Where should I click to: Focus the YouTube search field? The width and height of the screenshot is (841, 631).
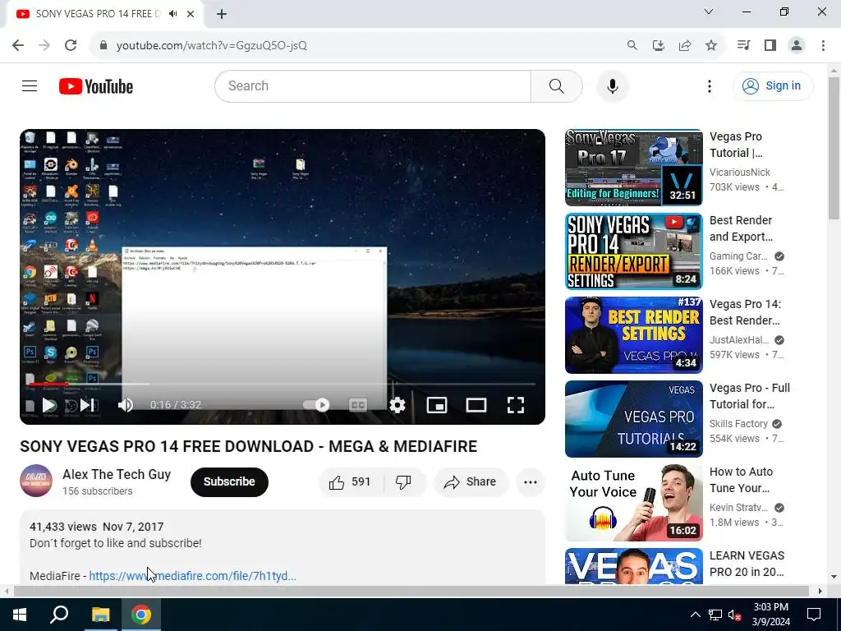click(x=373, y=85)
